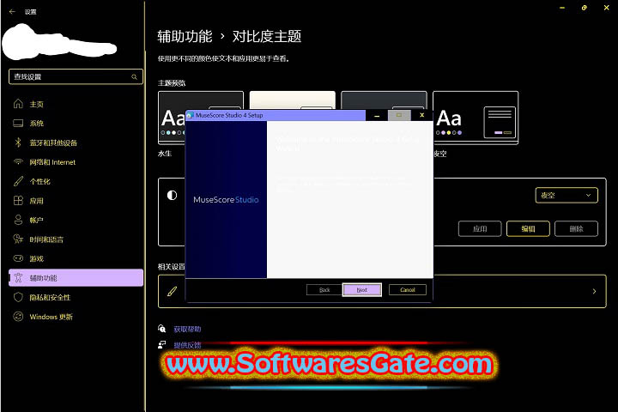Click the home icon next to 主页
This screenshot has width=618, height=412.
[x=18, y=104]
